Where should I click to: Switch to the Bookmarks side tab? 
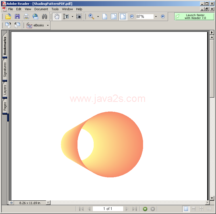click(x=5, y=45)
